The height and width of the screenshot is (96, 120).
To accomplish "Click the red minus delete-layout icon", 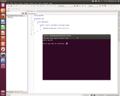I will (103, 6).
